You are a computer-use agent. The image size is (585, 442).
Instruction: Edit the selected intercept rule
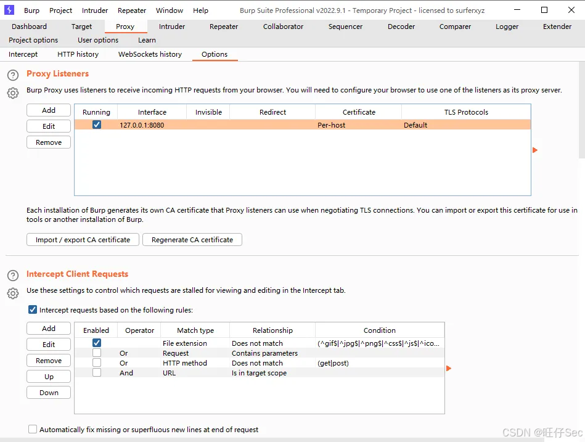pos(49,344)
